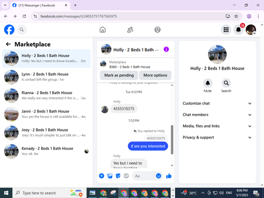Open emoji picker smiley icon

pos(158,176)
